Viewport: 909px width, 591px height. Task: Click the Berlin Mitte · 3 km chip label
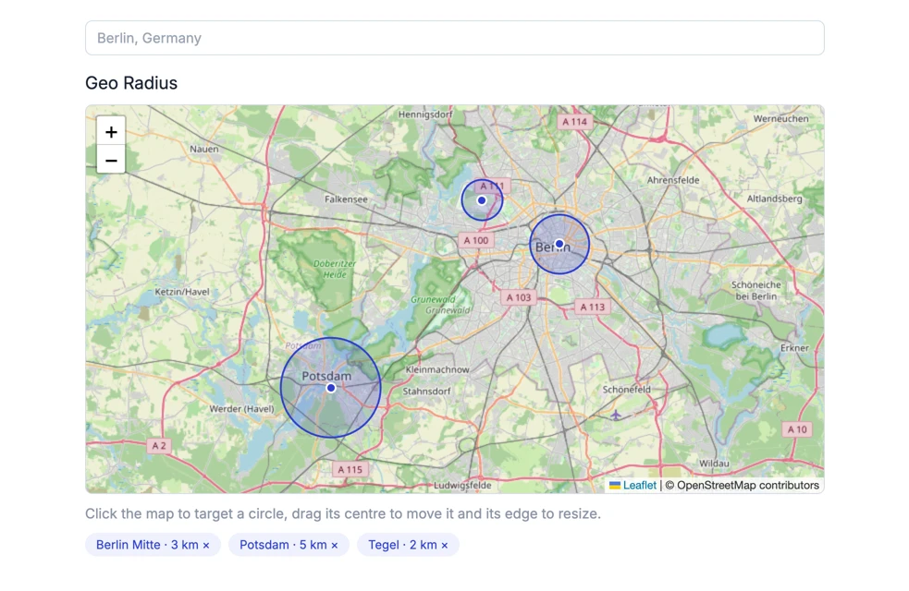(x=147, y=545)
